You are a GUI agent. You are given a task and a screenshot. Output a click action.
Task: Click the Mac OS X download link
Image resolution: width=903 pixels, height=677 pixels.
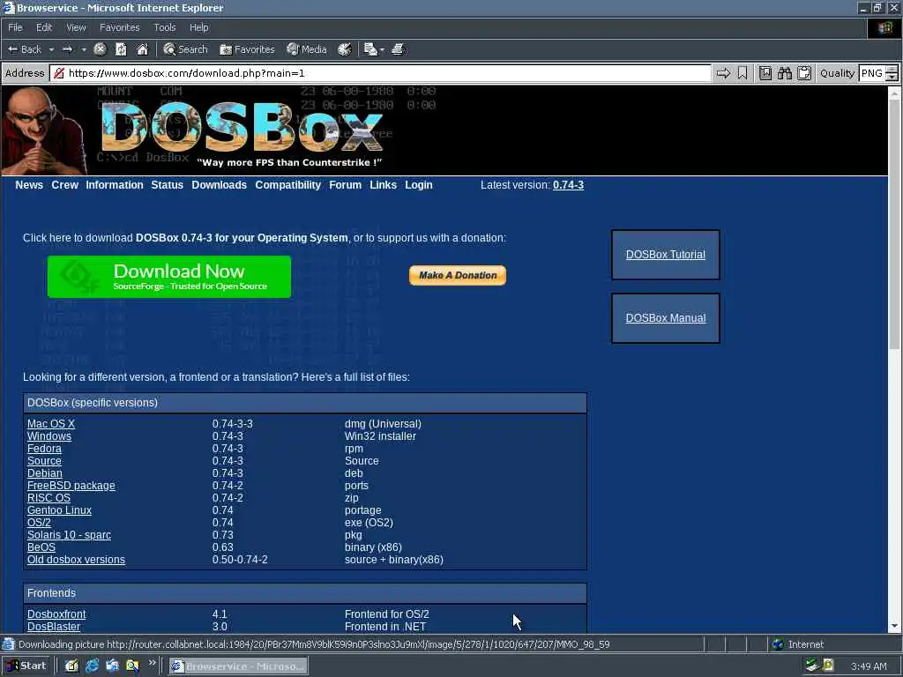tap(50, 424)
